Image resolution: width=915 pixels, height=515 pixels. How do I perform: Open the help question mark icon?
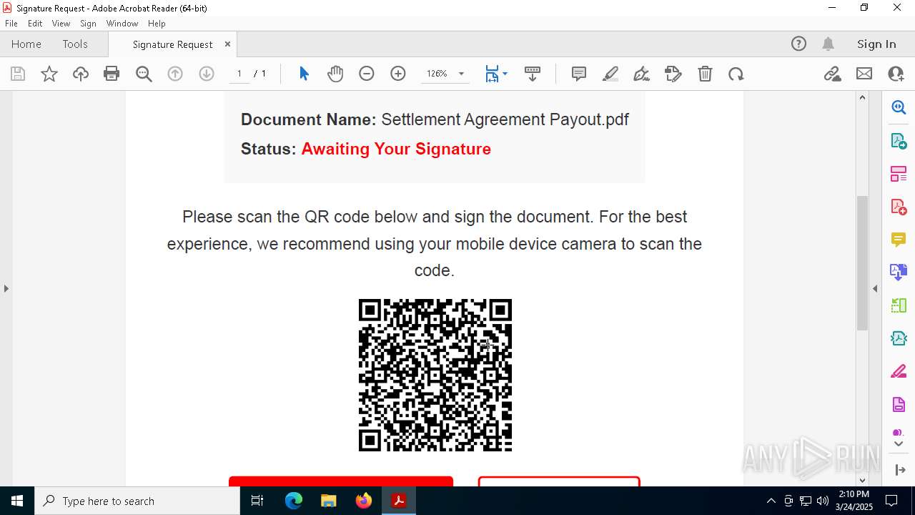click(798, 44)
